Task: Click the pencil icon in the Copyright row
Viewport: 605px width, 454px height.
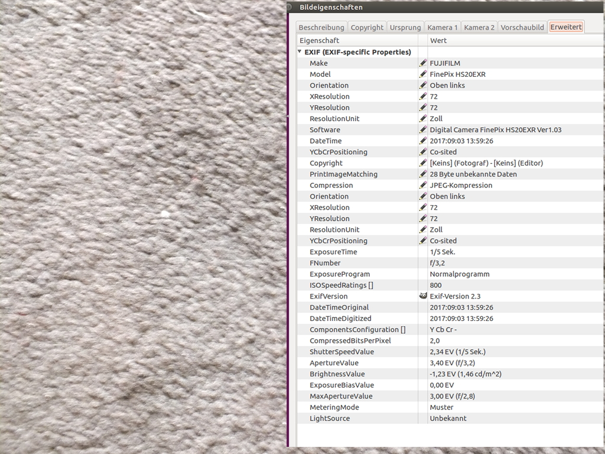Action: pos(422,163)
